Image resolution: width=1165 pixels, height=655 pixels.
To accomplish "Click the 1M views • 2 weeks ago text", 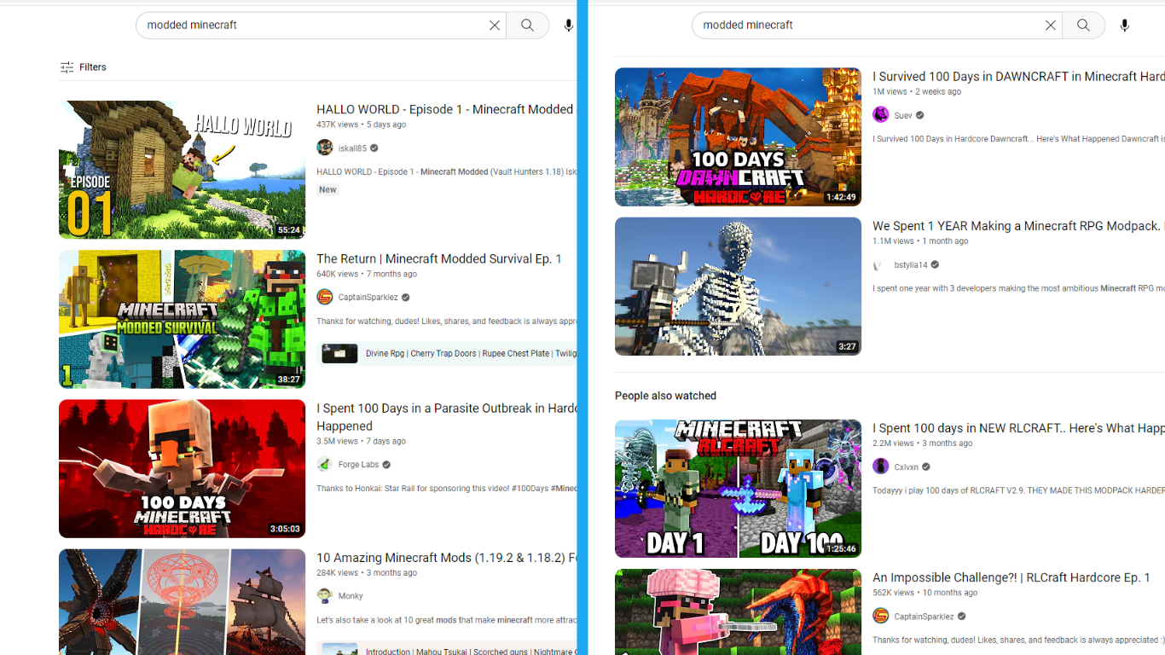I will click(x=917, y=91).
